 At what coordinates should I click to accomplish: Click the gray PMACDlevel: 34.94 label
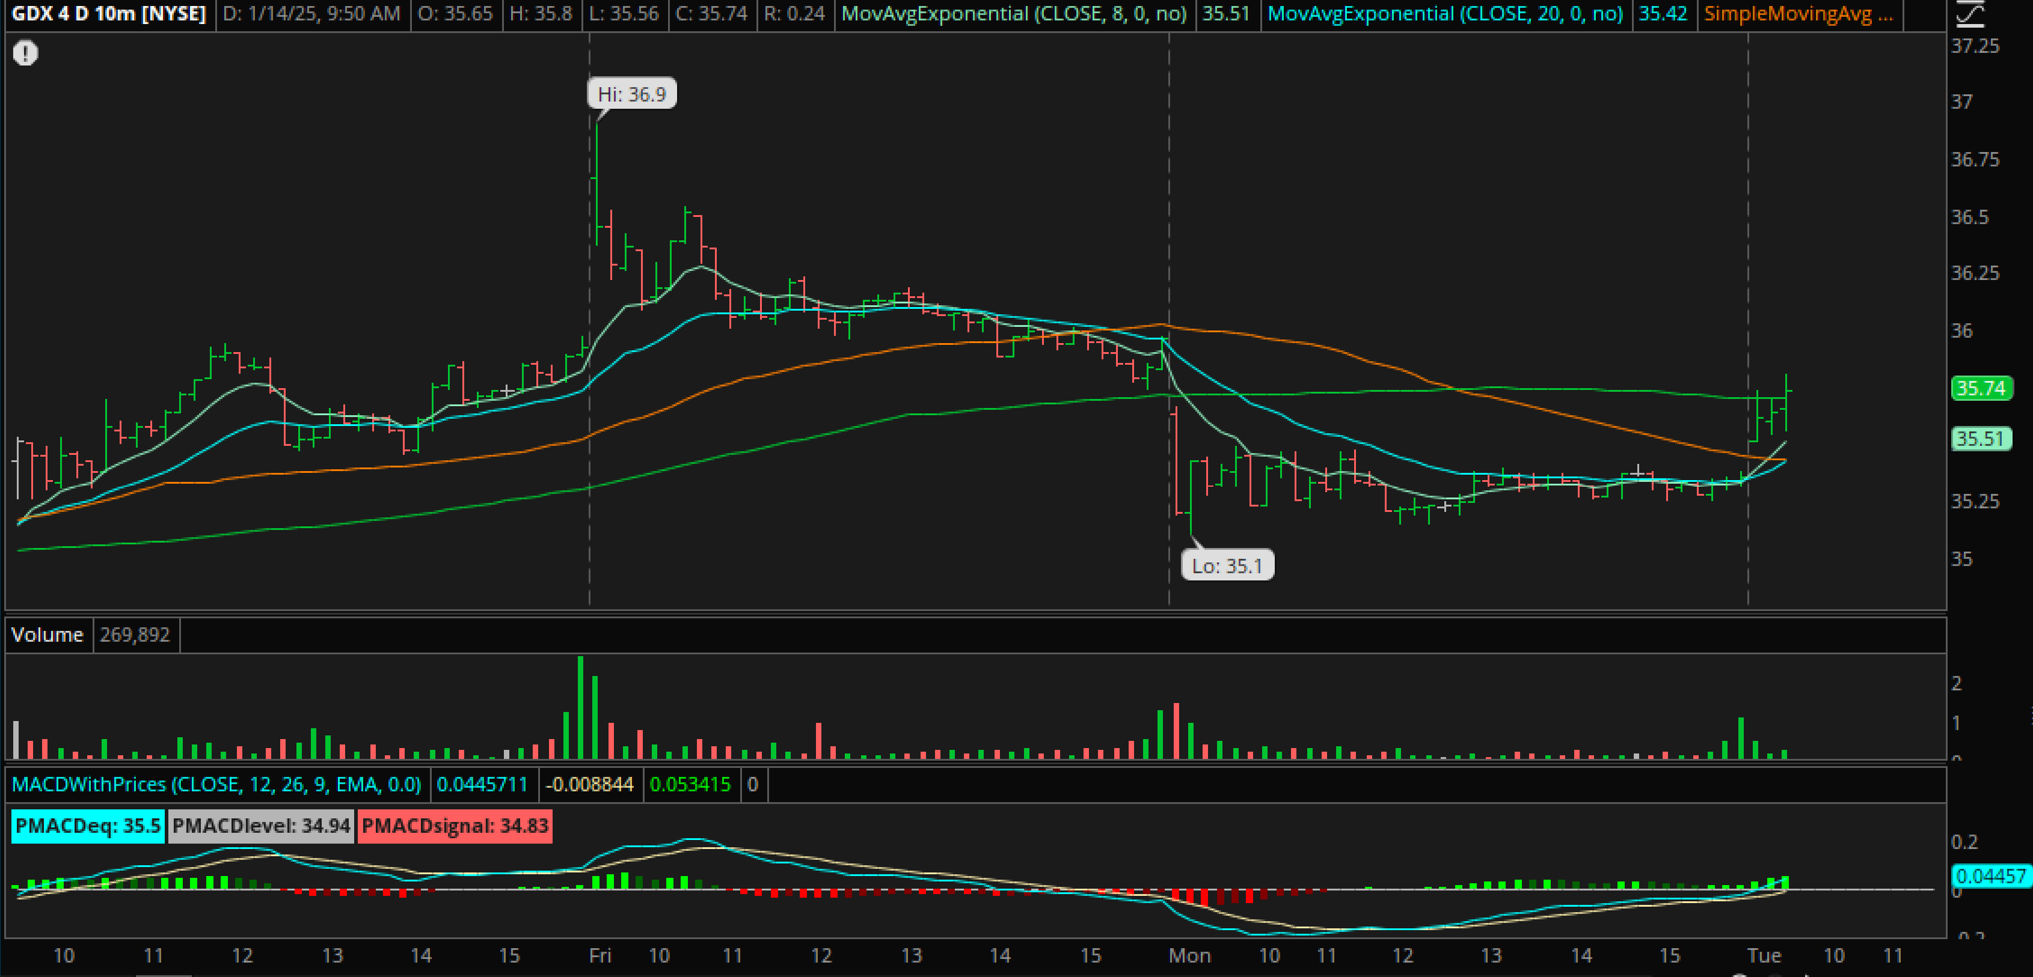260,826
